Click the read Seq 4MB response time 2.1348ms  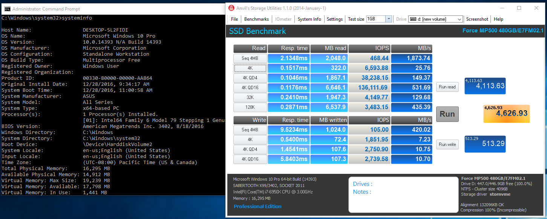[x=289, y=58]
